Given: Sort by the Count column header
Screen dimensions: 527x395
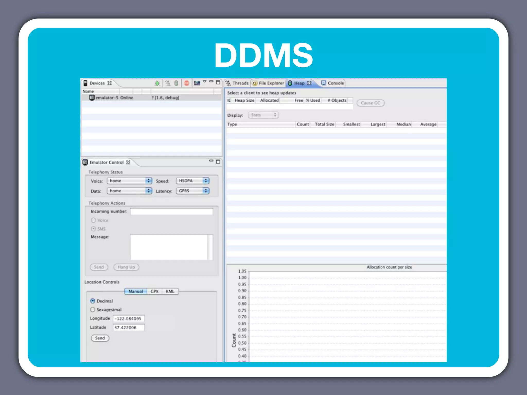Looking at the screenshot, I should pos(303,124).
